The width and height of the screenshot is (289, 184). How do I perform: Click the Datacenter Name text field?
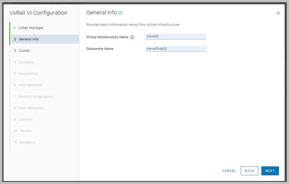click(x=176, y=49)
